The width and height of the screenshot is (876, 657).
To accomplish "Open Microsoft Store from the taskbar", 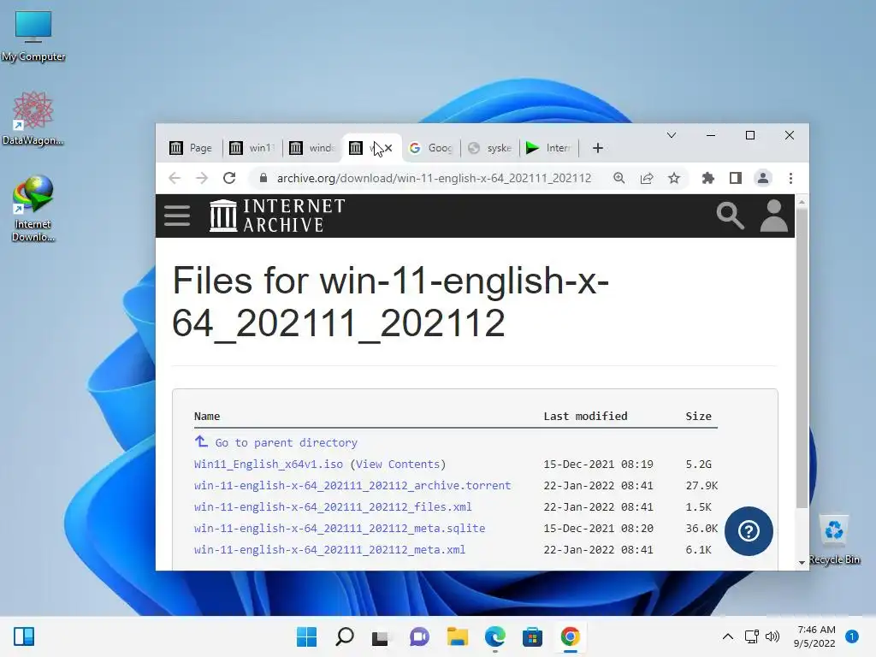I will coord(532,636).
